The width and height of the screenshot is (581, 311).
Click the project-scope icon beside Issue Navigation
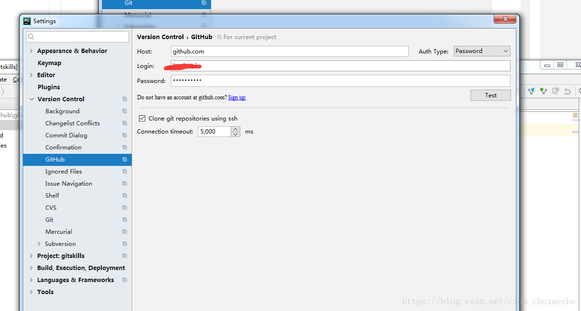click(x=124, y=183)
